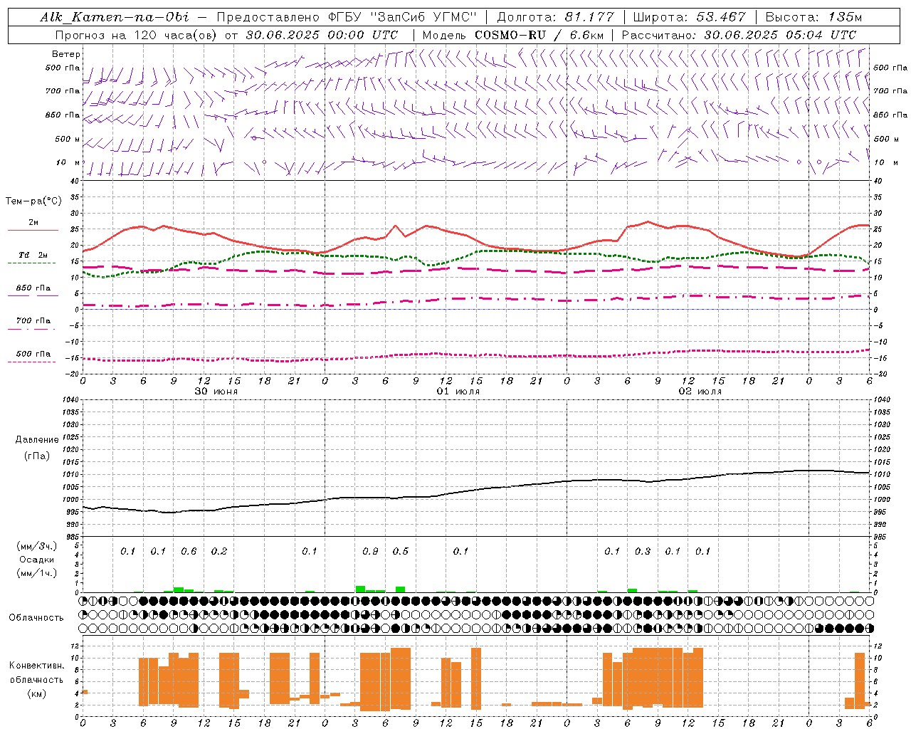The height and width of the screenshot is (729, 911).
Task: Click the station title Alk_Kamen-na-Obi
Action: coord(115,17)
